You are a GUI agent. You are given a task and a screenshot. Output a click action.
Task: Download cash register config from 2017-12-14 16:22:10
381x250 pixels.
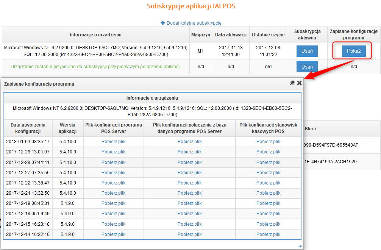[x=268, y=234]
